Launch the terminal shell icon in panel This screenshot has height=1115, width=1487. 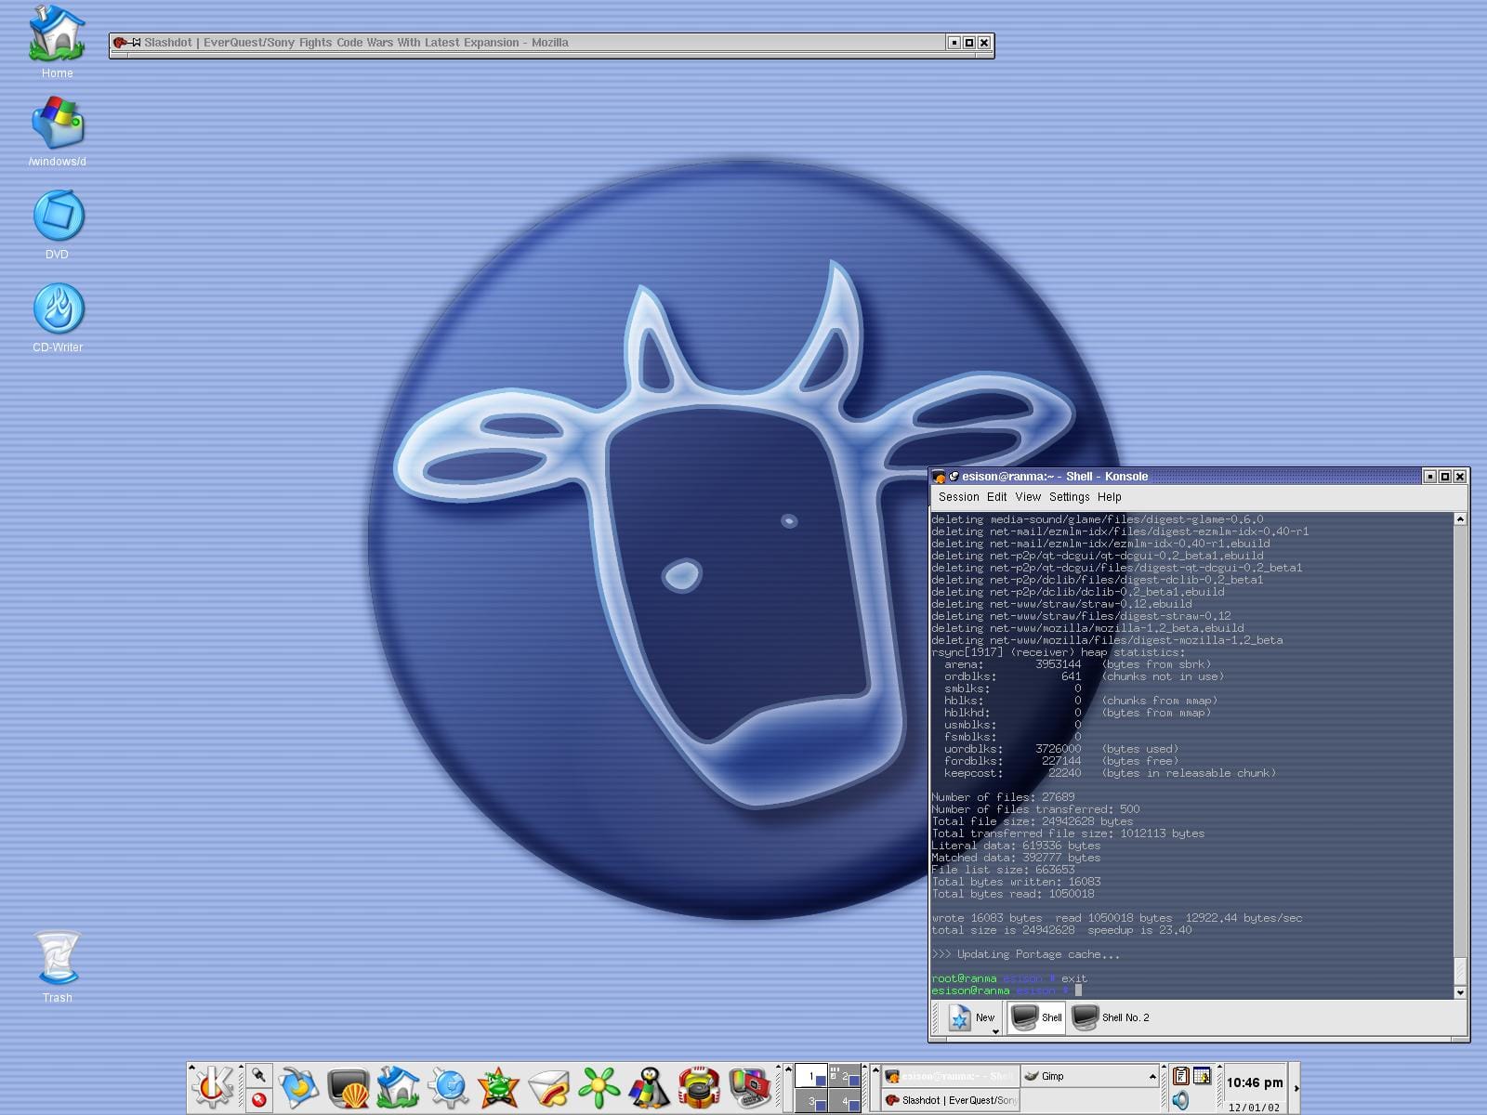point(349,1087)
